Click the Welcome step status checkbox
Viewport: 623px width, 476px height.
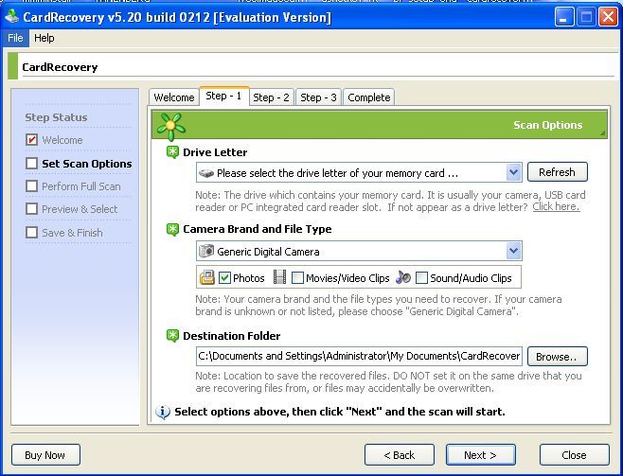(31, 140)
